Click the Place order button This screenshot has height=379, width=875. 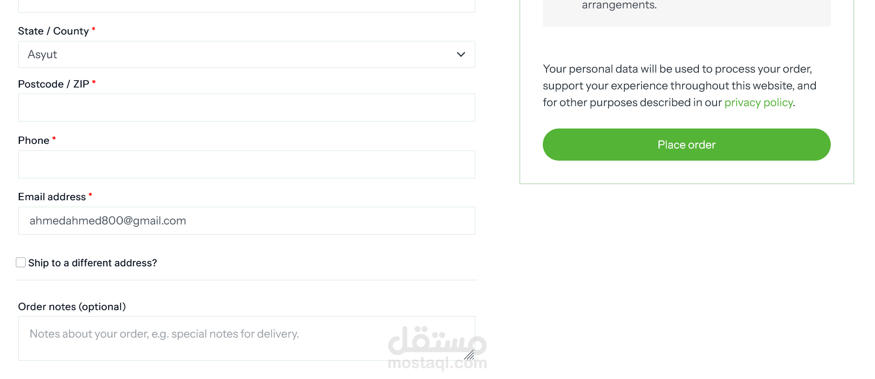(x=686, y=145)
